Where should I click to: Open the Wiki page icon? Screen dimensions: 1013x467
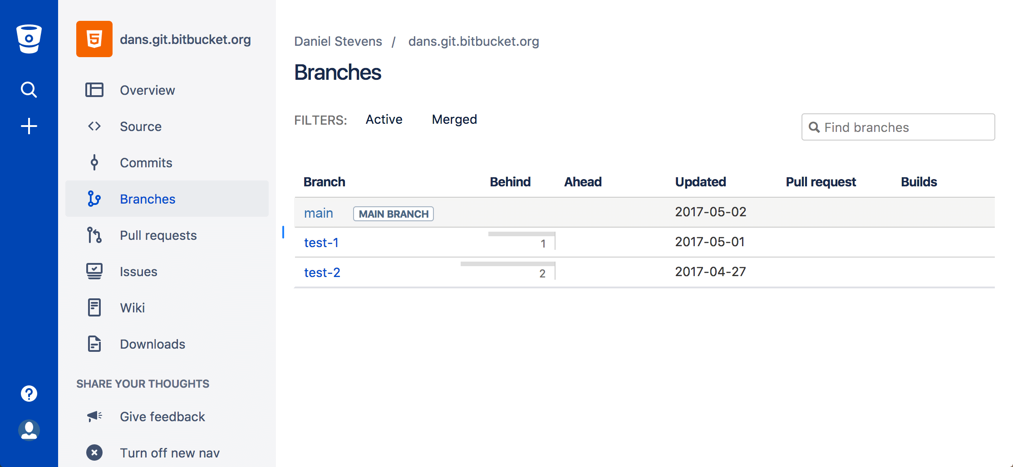[x=94, y=307]
